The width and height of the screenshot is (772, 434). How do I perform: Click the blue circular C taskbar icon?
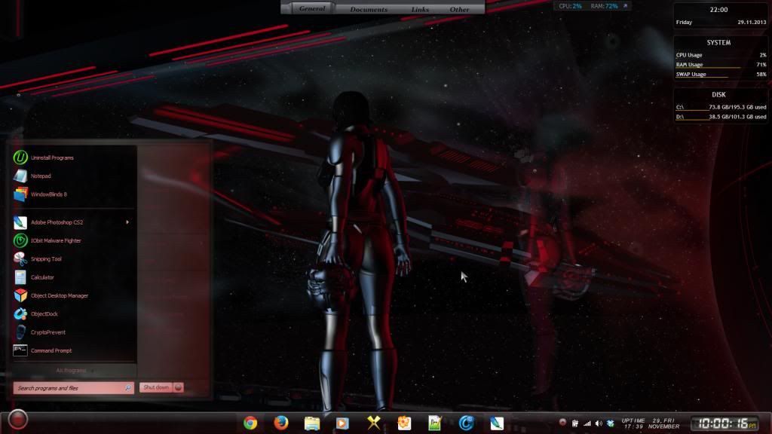[466, 423]
